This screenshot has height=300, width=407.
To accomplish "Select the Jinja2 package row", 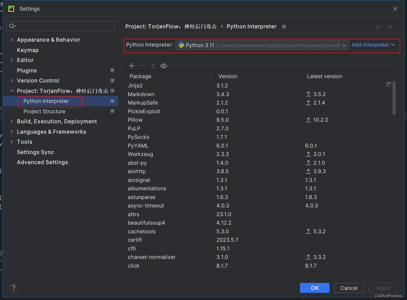I will point(259,85).
